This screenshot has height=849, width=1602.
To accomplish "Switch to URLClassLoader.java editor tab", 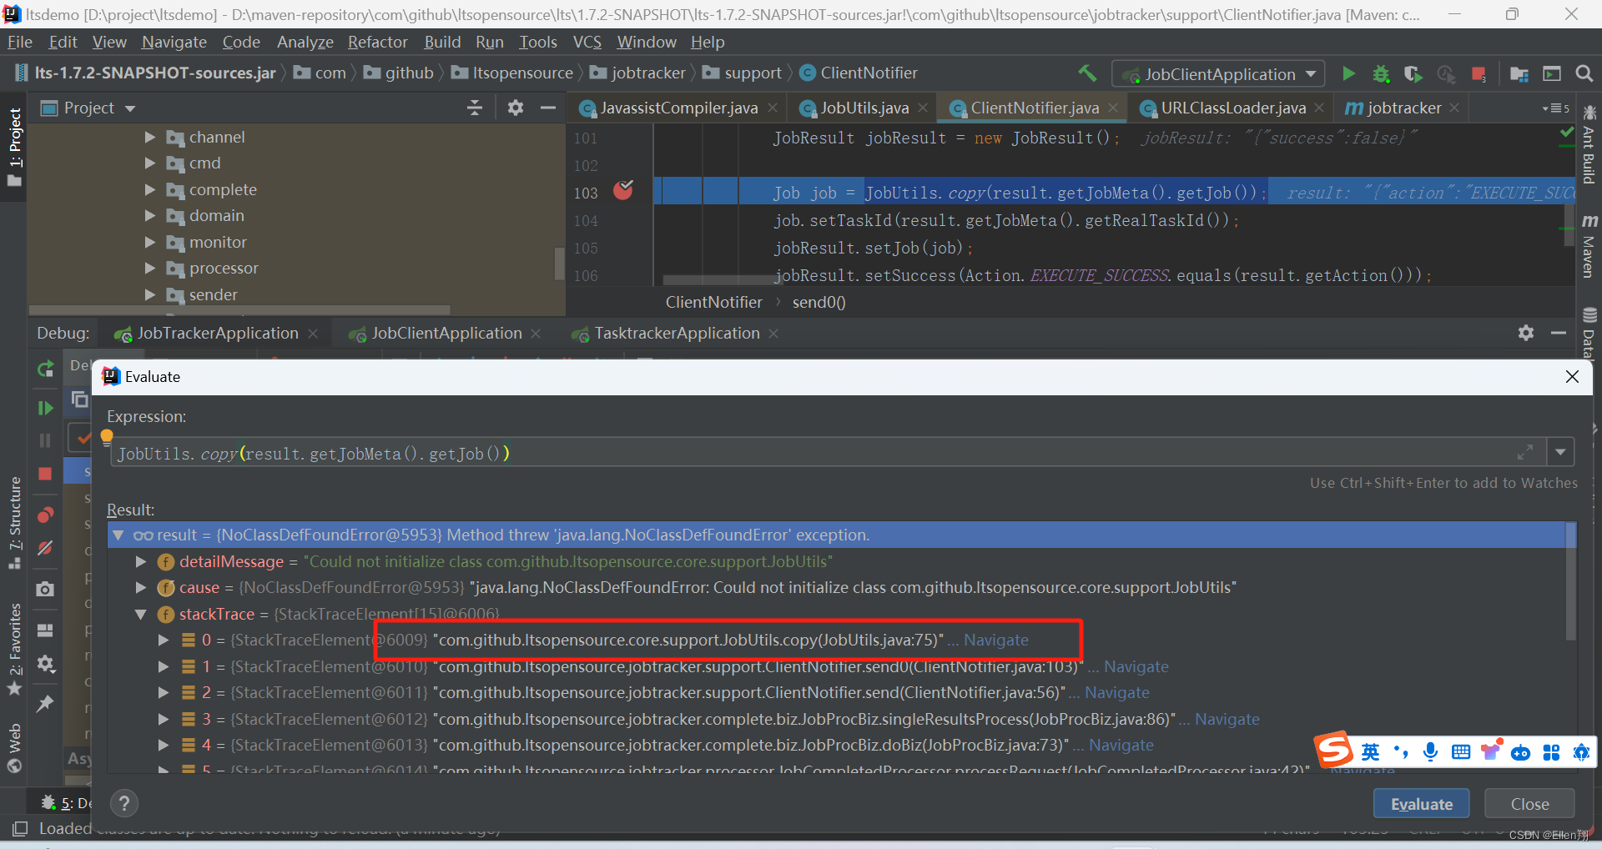I will point(1233,108).
